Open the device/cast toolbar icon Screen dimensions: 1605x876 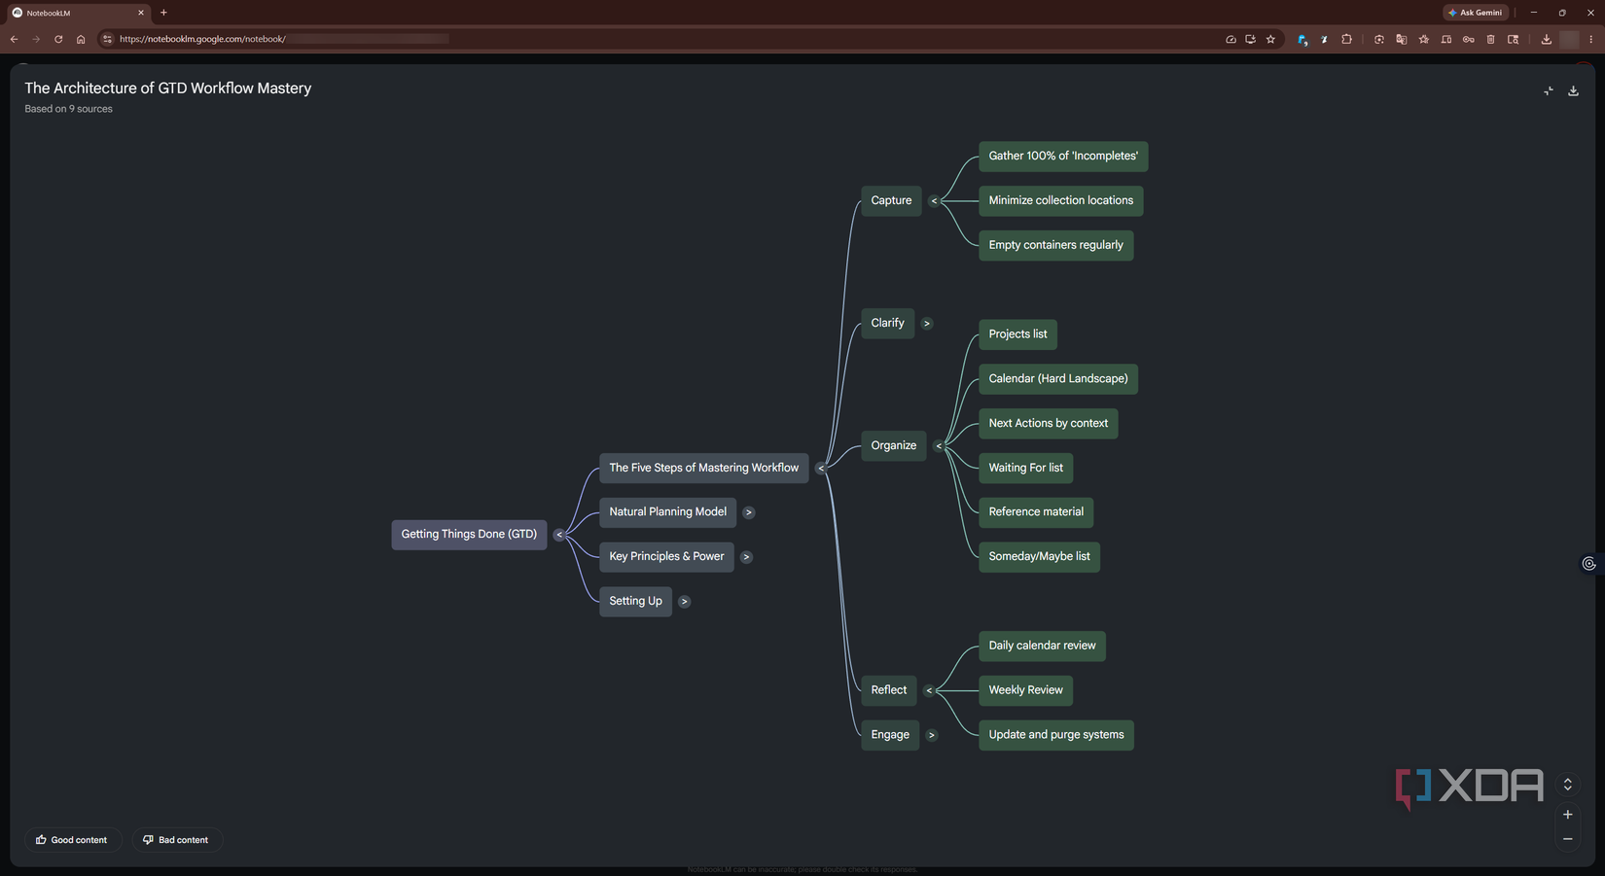pos(1445,39)
